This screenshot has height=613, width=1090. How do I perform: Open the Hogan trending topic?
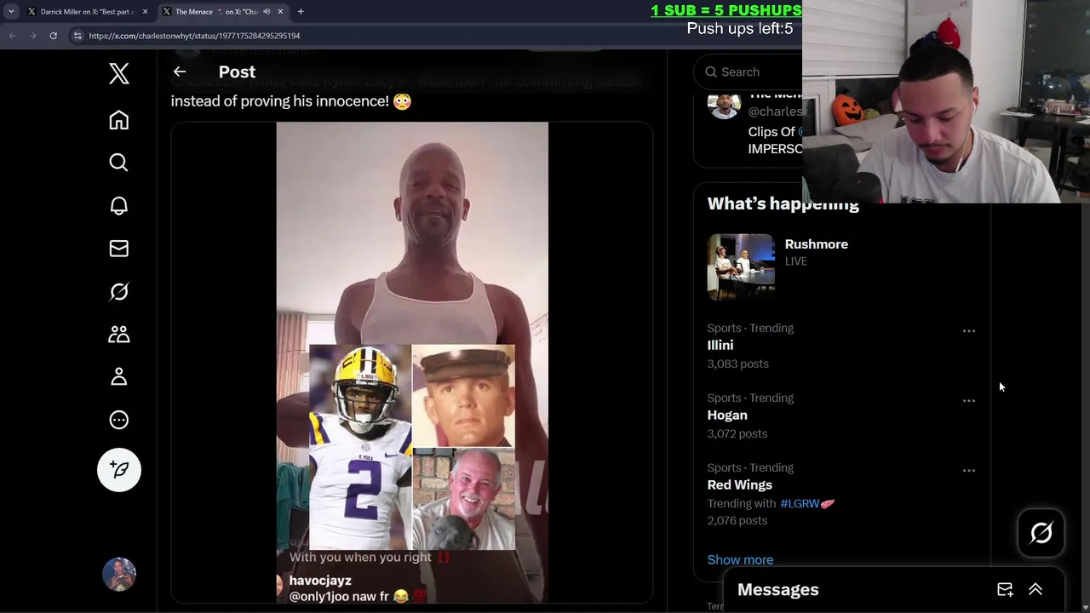tap(727, 415)
